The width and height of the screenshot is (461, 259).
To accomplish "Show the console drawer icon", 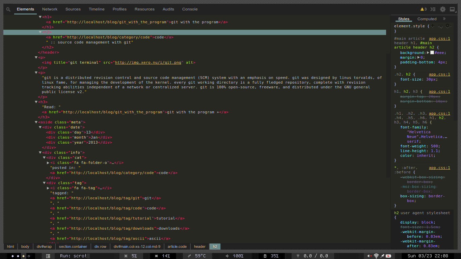I will pyautogui.click(x=433, y=9).
